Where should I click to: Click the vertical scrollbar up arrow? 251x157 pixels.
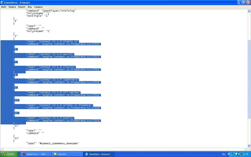coord(249,11)
